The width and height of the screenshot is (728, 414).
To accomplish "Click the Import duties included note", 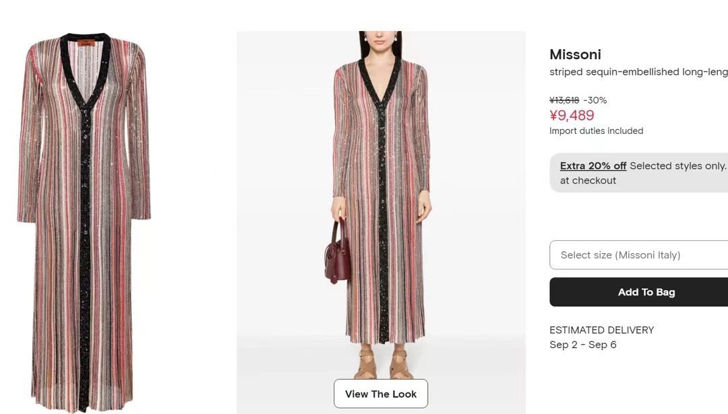I will coord(596,131).
